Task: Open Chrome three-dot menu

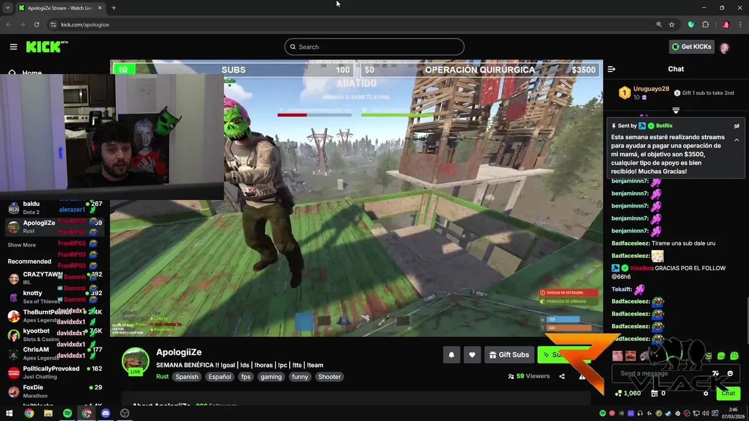Action: click(740, 25)
